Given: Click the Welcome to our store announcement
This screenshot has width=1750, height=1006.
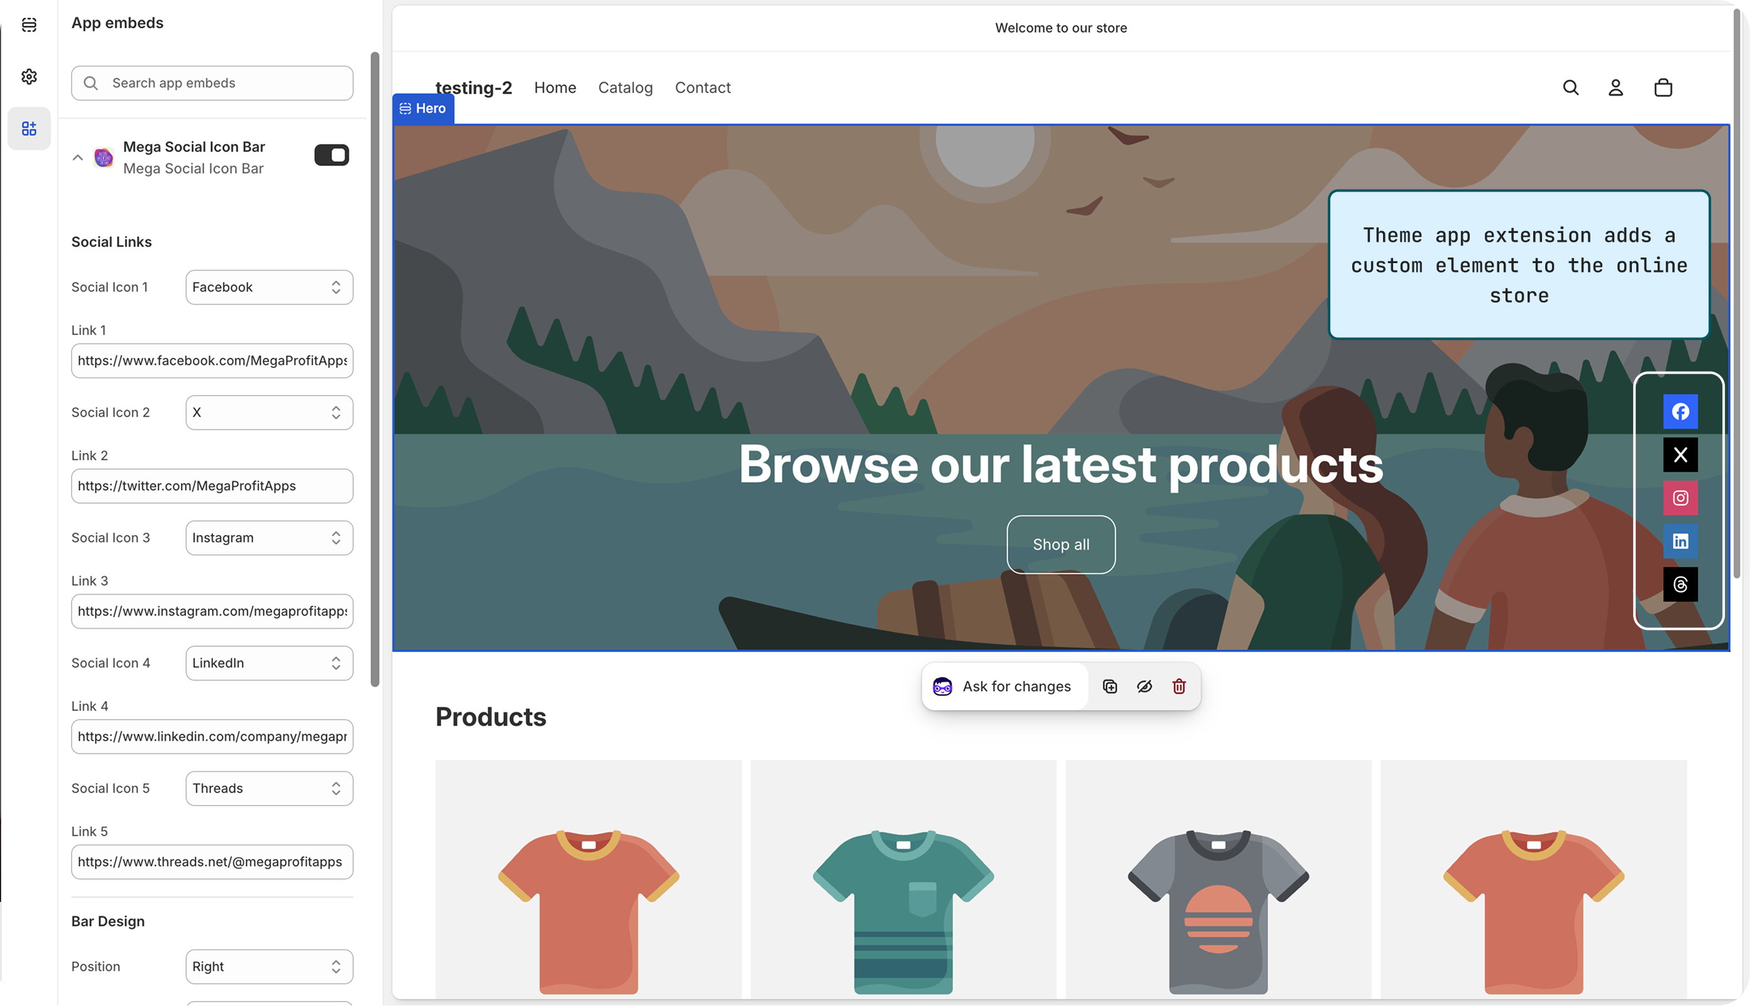Looking at the screenshot, I should 1061,28.
